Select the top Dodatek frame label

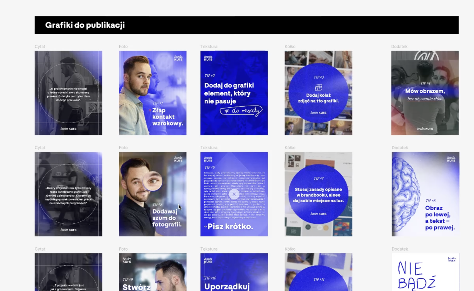coord(399,47)
